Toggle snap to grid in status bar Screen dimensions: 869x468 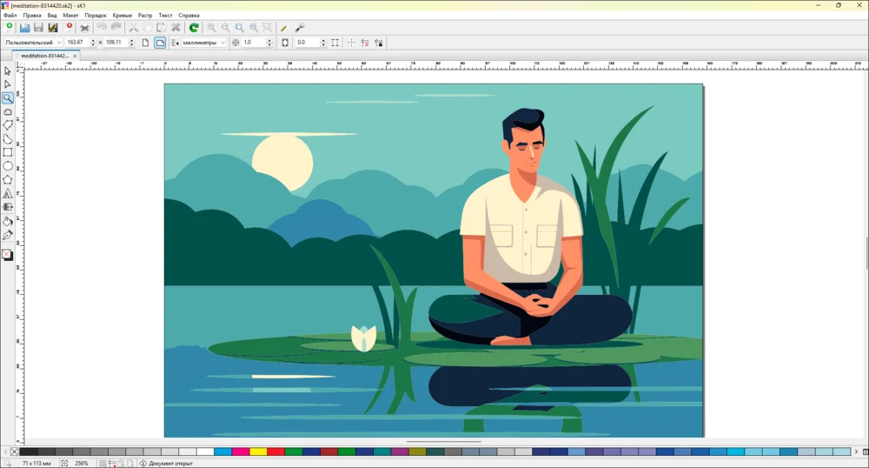103,463
